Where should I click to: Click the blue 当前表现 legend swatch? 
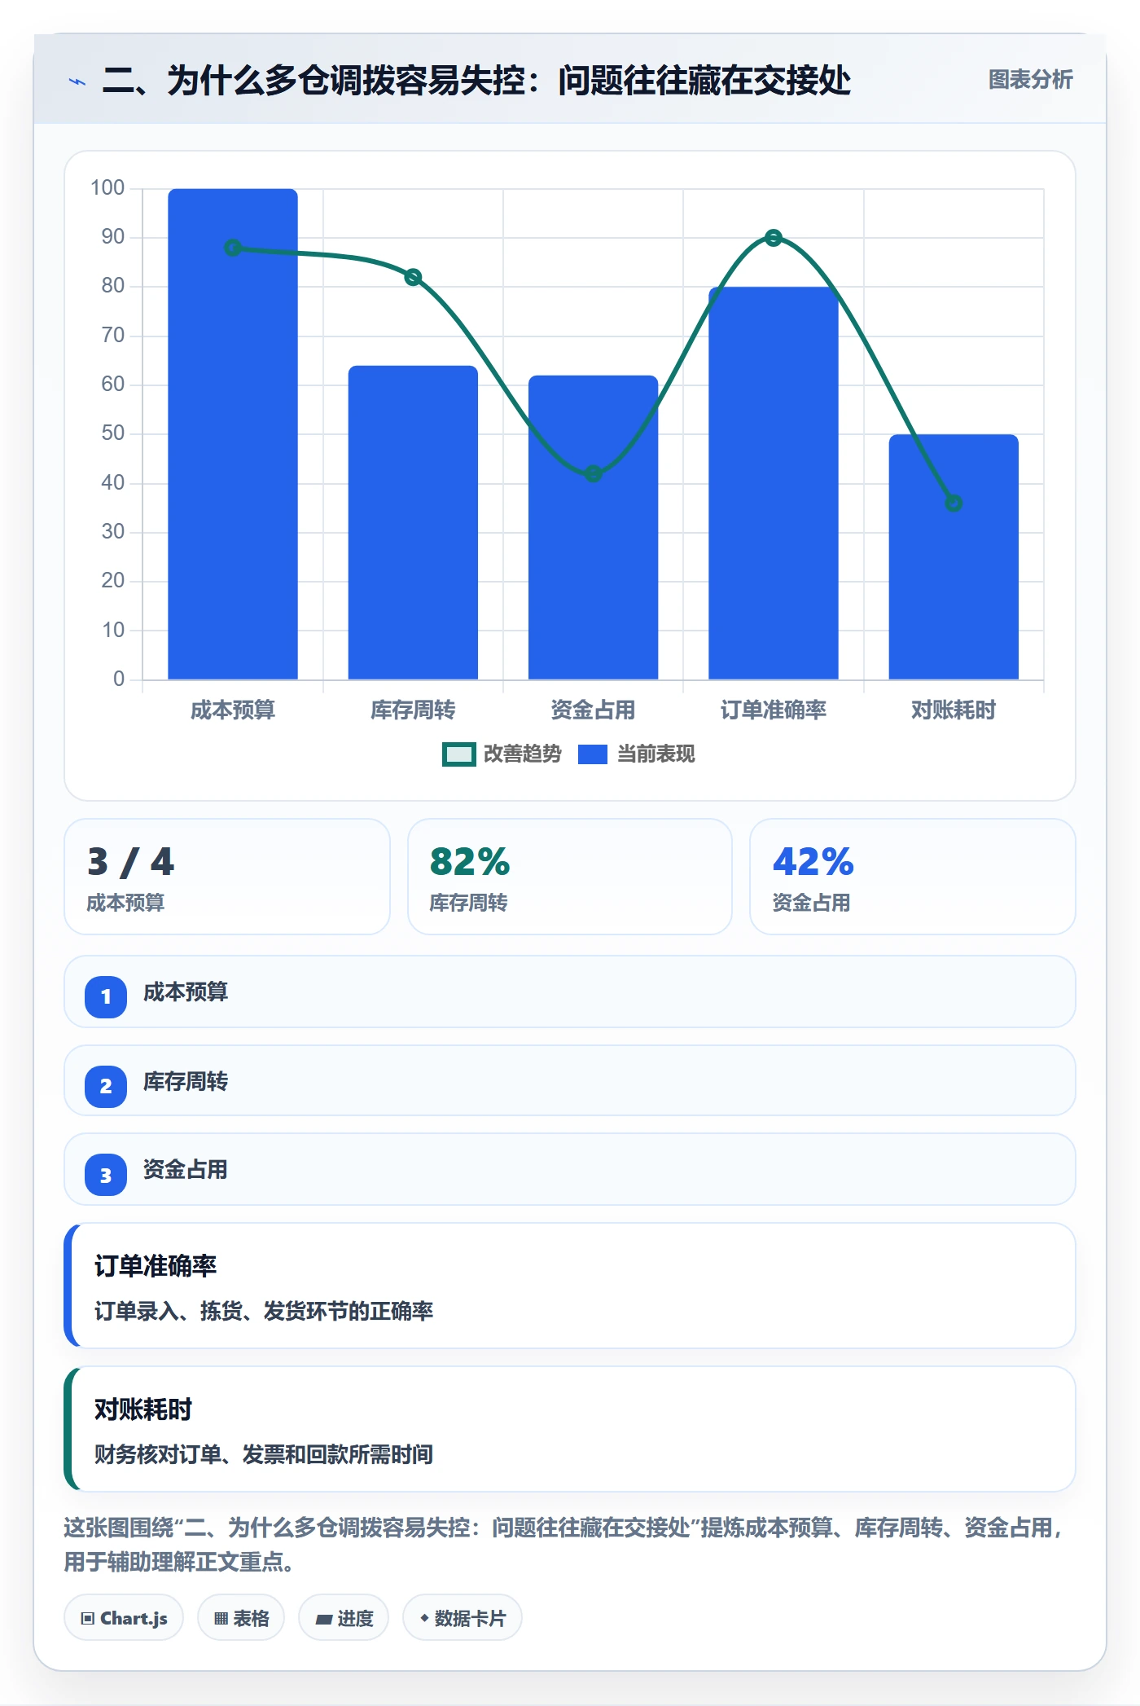(x=593, y=754)
